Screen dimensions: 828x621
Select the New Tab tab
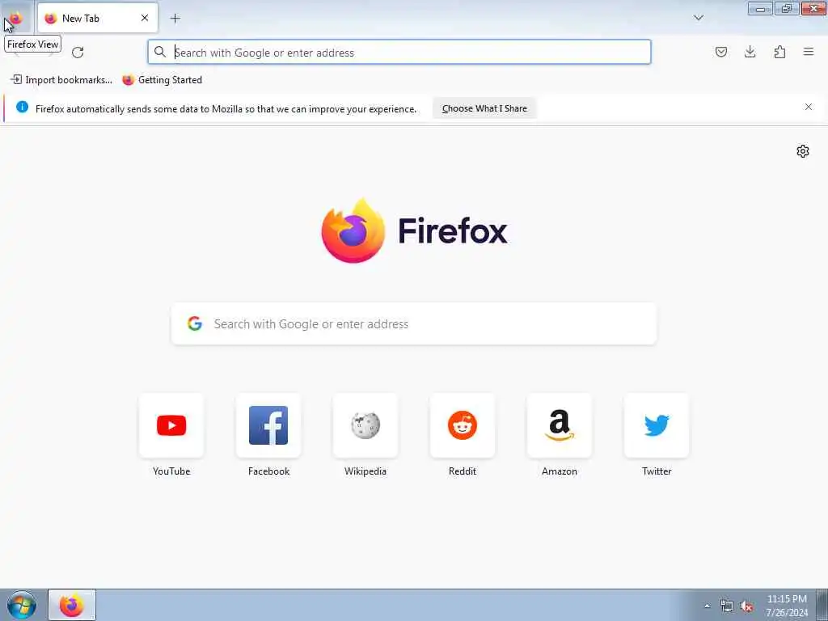(x=98, y=19)
